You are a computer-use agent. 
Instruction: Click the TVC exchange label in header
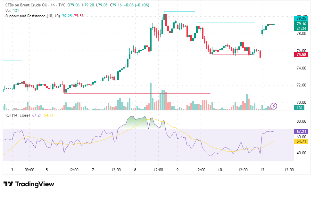coord(62,5)
